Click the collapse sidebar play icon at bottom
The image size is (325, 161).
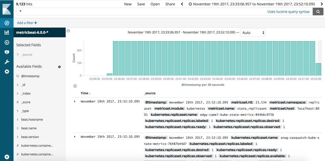[x=7, y=157]
